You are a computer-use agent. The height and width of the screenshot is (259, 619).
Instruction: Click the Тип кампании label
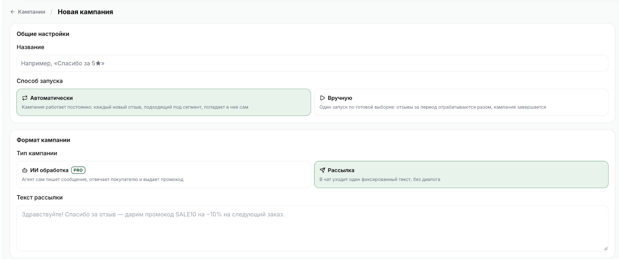point(37,153)
